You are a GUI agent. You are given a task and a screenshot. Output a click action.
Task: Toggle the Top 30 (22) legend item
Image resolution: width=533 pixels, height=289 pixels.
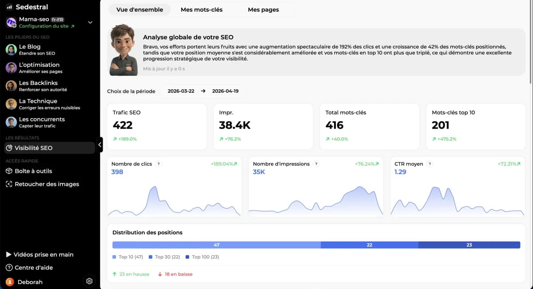tap(164, 257)
